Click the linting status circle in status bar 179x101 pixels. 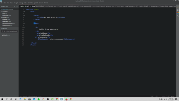(168, 96)
